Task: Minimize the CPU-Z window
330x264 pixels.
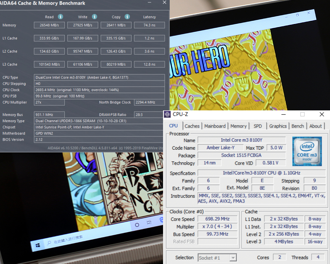Action: pos(284,114)
